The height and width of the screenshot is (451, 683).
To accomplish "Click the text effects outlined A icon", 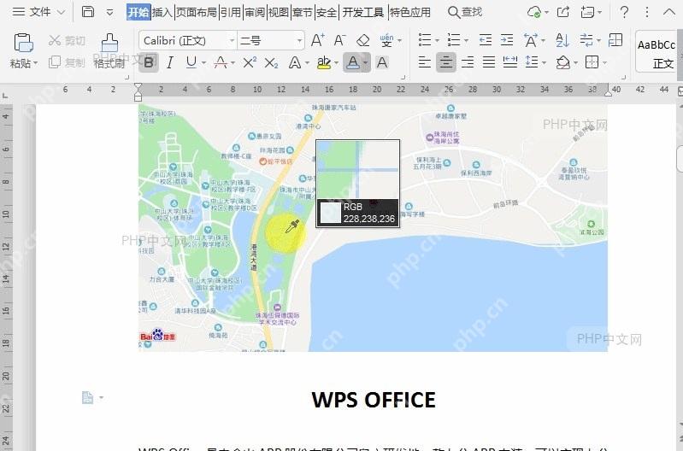I will 295,63.
